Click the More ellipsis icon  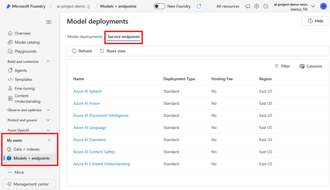(10, 172)
